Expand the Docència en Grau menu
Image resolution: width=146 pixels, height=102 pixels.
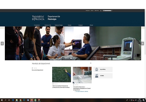48,25
